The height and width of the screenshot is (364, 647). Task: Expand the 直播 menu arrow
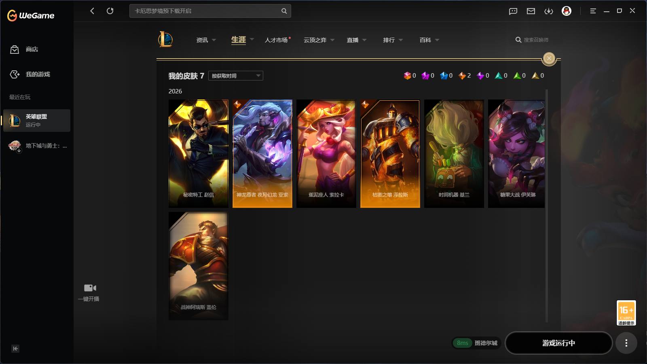[x=364, y=40]
